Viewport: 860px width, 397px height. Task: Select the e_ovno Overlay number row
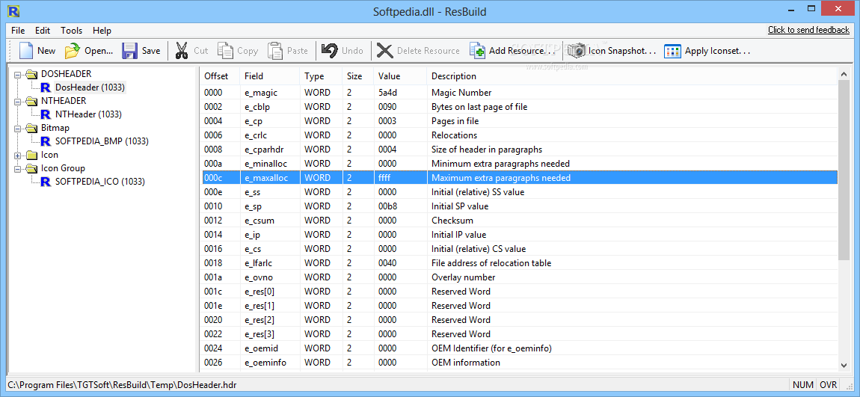[519, 277]
